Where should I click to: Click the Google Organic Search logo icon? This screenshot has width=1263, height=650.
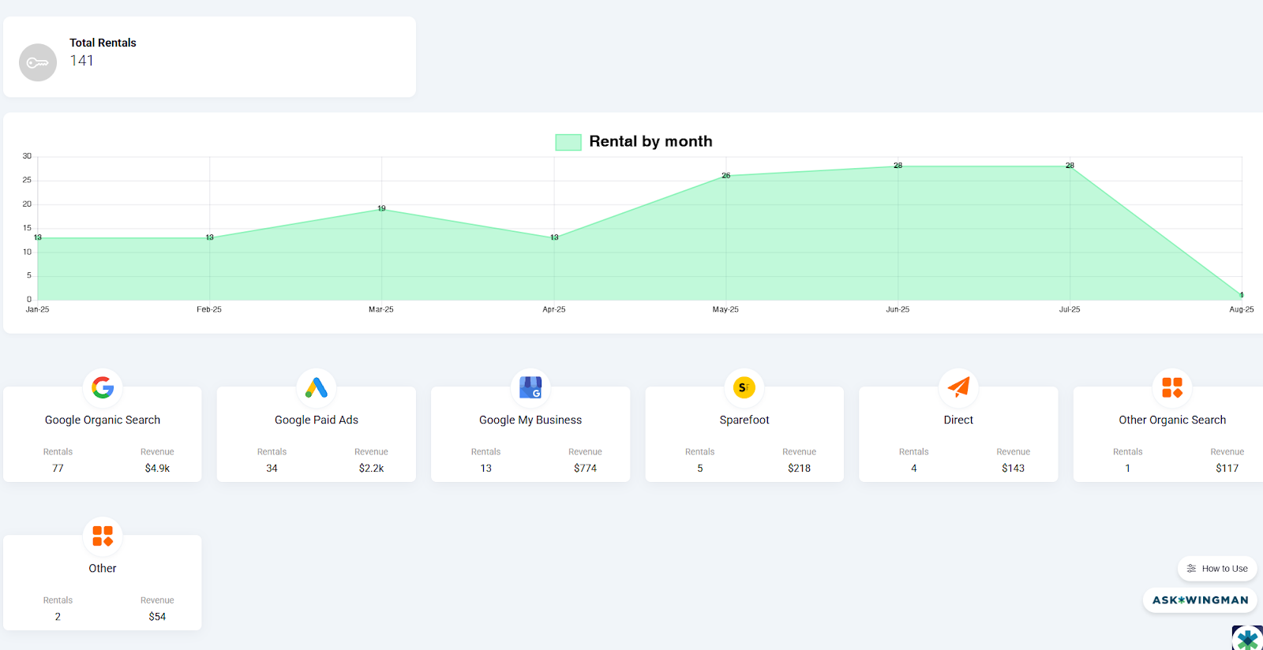coord(103,387)
